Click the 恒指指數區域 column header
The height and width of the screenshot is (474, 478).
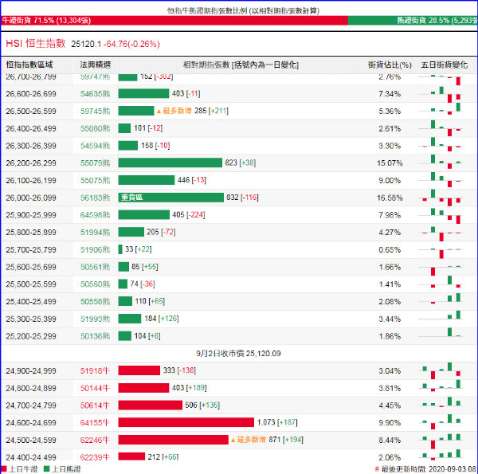tap(29, 65)
